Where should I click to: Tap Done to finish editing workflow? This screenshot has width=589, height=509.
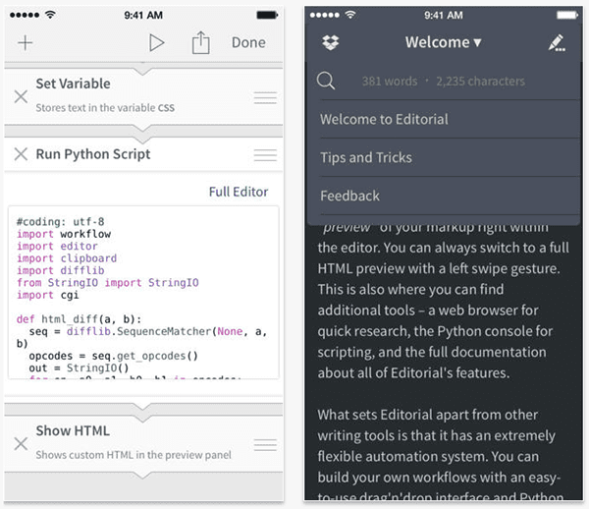click(x=248, y=42)
